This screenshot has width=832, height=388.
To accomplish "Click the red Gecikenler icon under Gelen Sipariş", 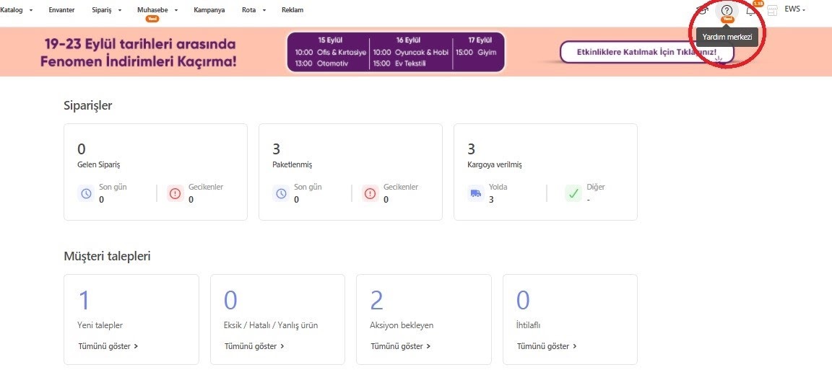I will click(175, 193).
